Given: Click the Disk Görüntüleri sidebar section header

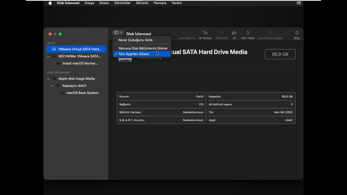Looking at the screenshot, I should tap(59, 72).
